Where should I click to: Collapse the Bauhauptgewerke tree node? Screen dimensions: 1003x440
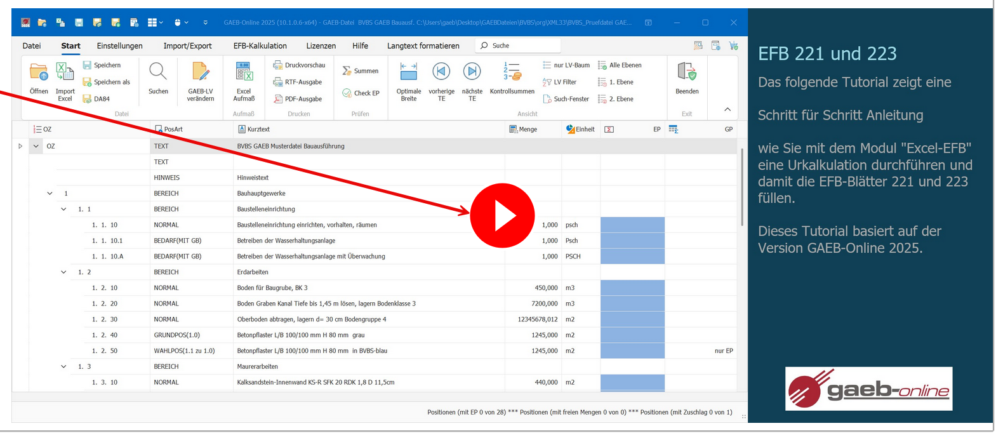click(50, 193)
